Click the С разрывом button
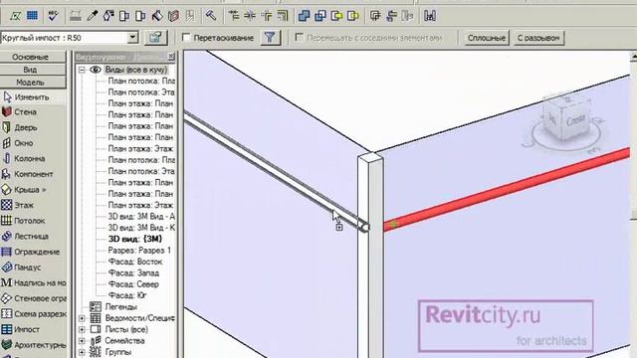The image size is (637, 358). (538, 38)
